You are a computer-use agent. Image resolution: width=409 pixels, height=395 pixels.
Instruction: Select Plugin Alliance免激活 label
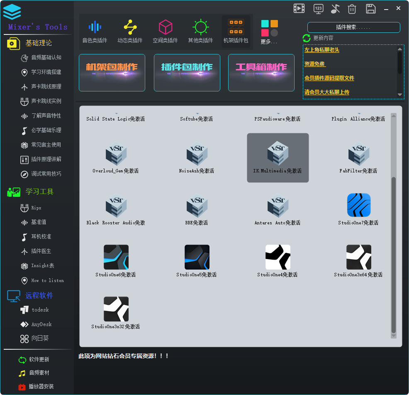click(358, 119)
